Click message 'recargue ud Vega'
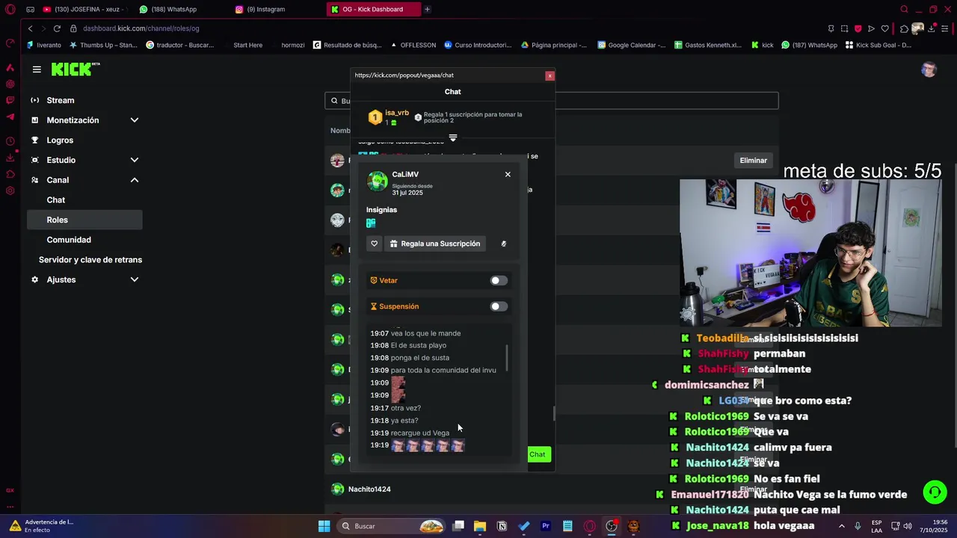 click(x=420, y=433)
